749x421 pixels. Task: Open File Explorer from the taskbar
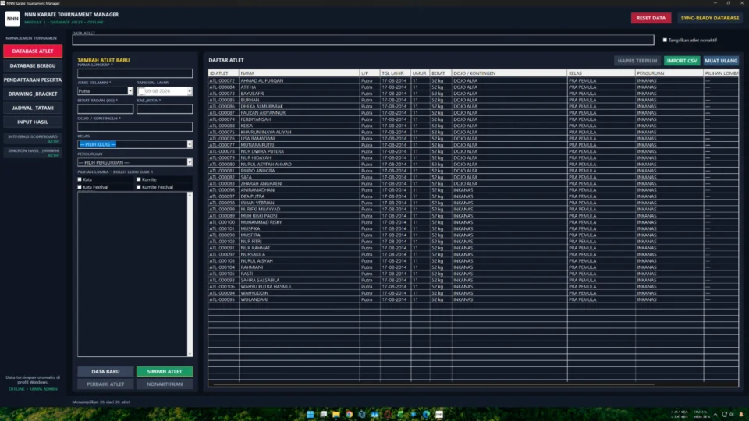click(336, 414)
